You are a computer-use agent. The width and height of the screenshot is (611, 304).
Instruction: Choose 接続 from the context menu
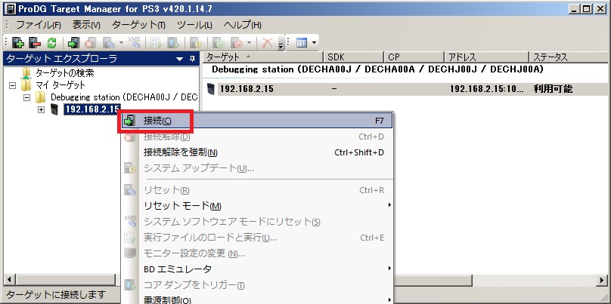point(257,121)
